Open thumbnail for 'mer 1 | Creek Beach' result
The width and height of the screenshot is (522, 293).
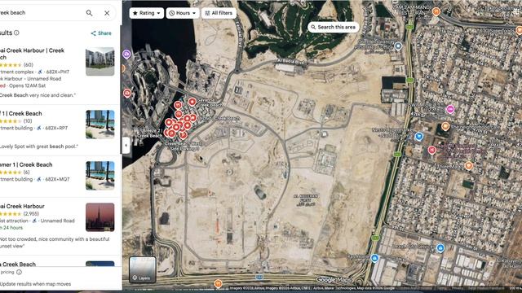pos(100,176)
